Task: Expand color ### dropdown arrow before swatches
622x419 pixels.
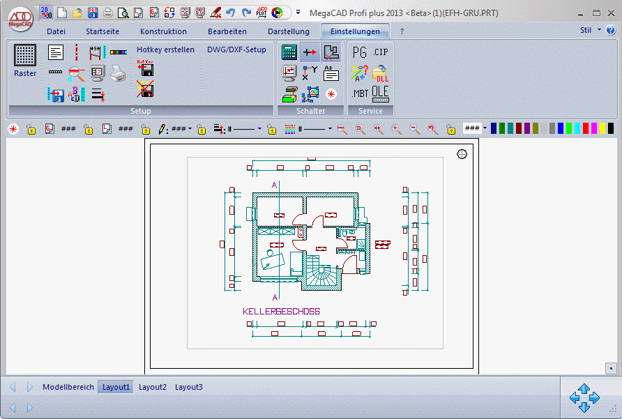Action: (x=485, y=128)
